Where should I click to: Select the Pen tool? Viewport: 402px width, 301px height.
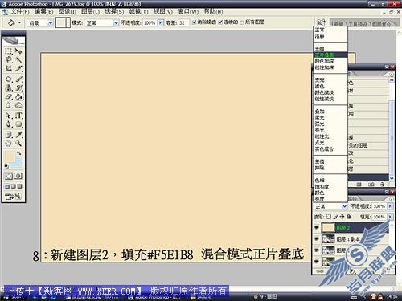pyautogui.click(x=9, y=124)
